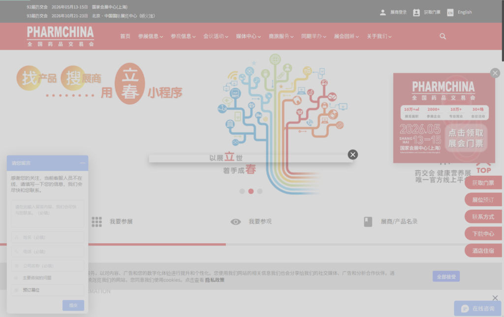
Task: Click the search magnifier icon in navbar
Action: [442, 36]
